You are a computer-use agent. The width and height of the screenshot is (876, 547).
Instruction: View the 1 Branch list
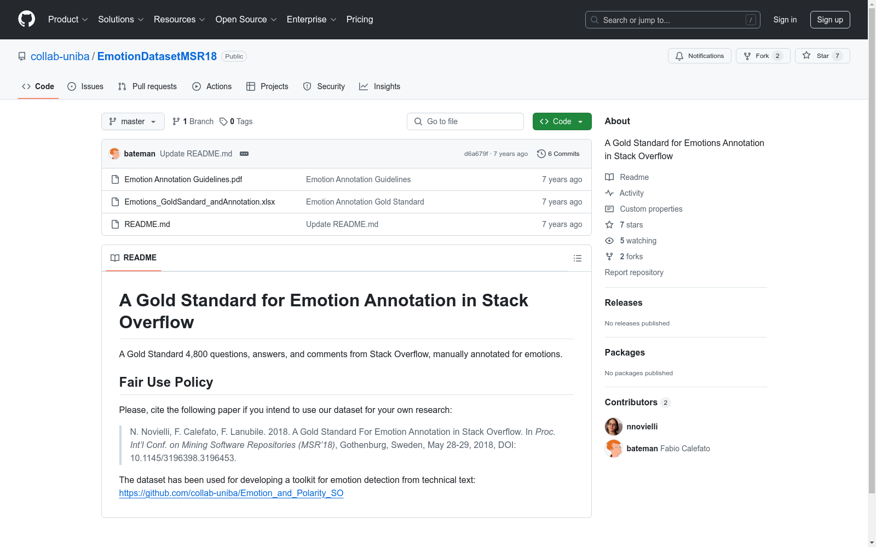[193, 121]
